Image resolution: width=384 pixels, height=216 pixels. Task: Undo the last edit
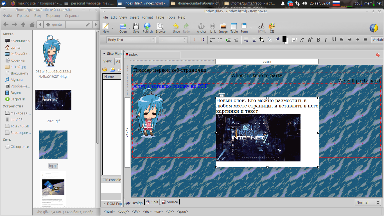coord(176,28)
